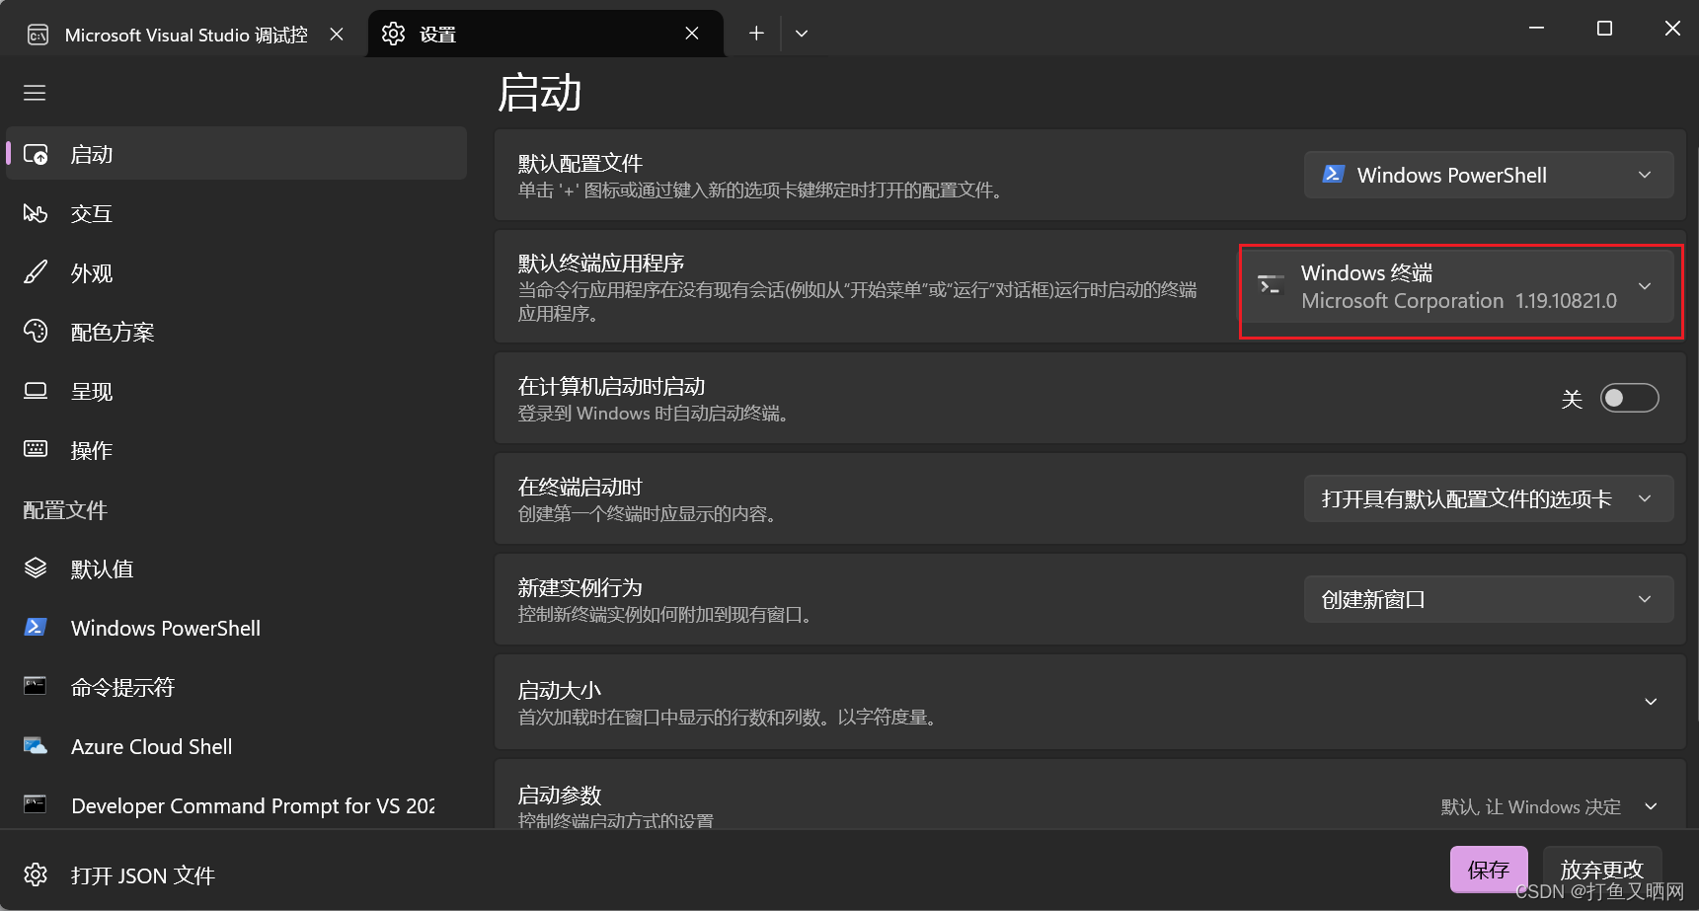Click the 新建实例行为 setting title
Viewport: 1699px width, 911px height.
pyautogui.click(x=580, y=587)
